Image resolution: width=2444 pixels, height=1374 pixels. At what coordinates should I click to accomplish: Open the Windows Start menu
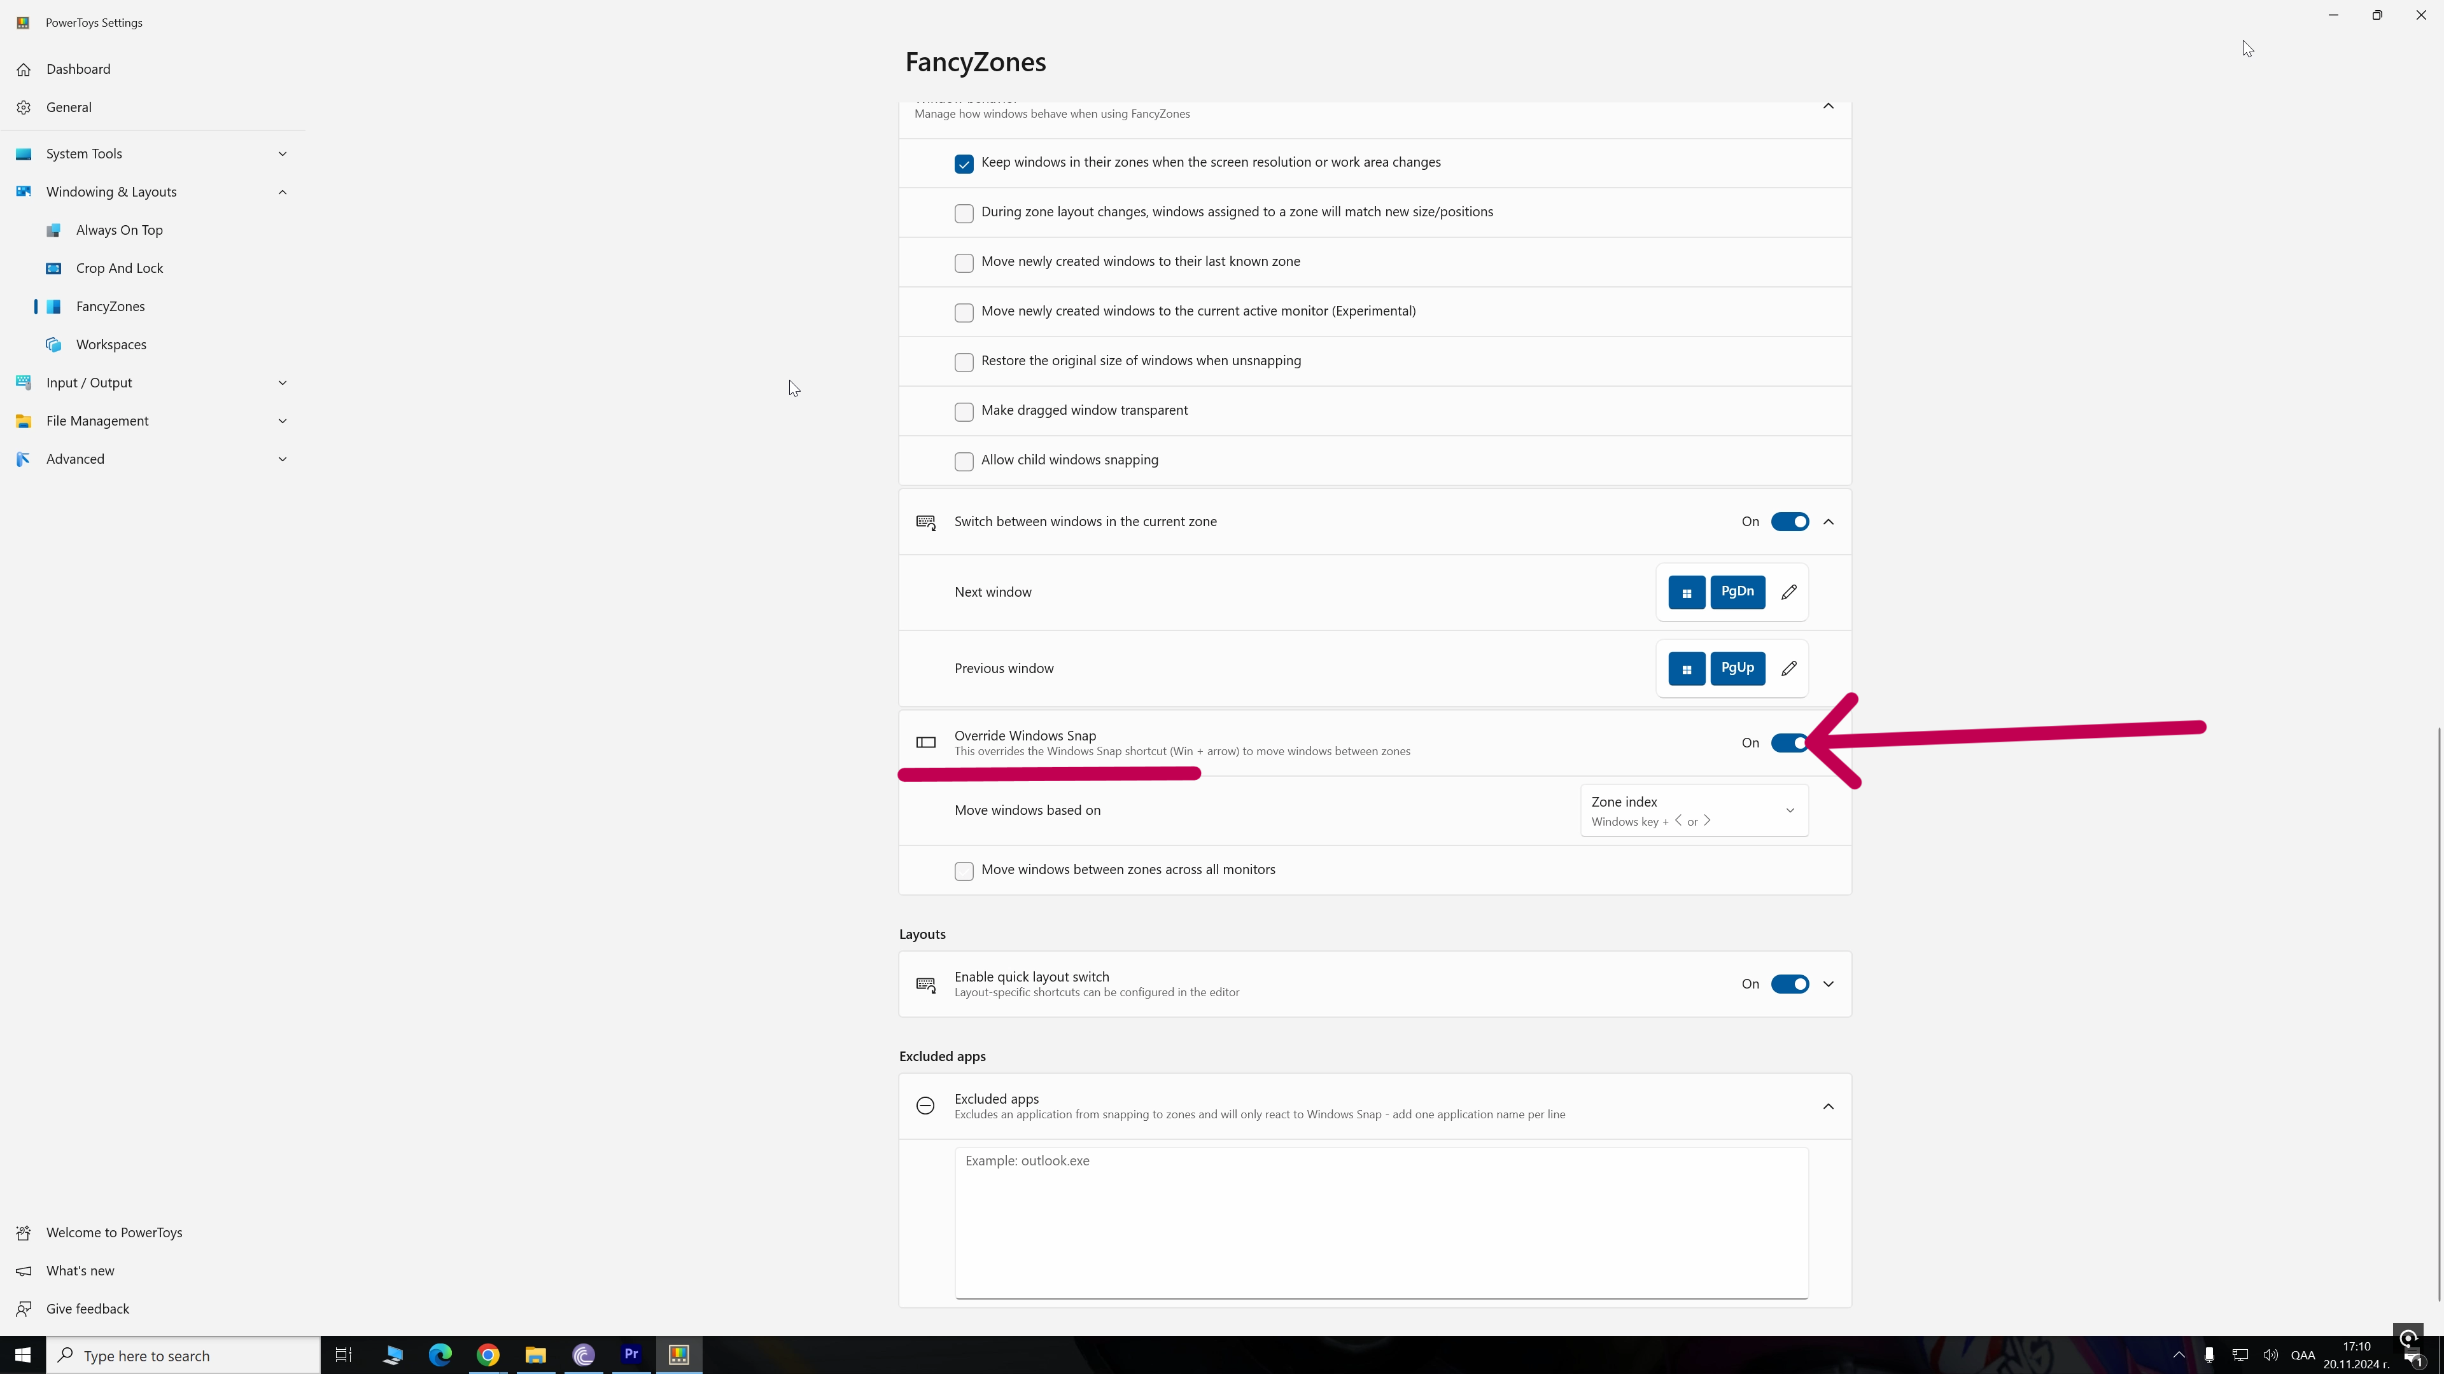coord(23,1355)
